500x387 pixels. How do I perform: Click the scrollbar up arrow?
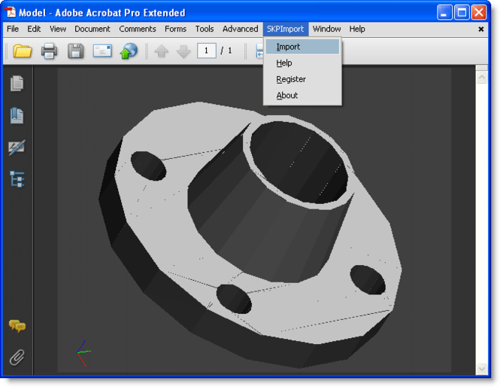tap(482, 77)
